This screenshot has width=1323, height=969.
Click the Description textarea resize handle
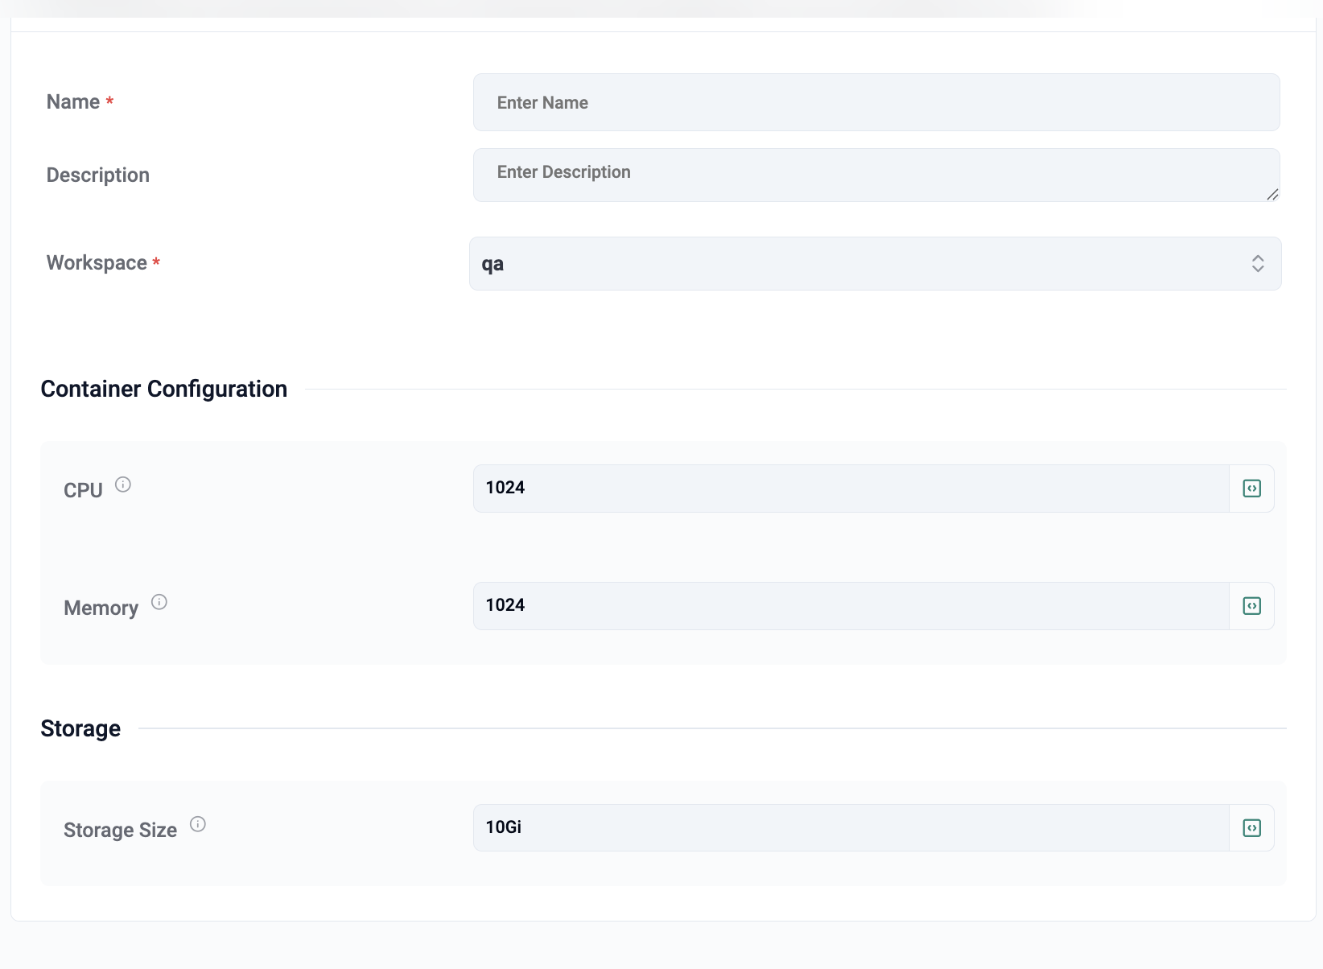point(1272,195)
